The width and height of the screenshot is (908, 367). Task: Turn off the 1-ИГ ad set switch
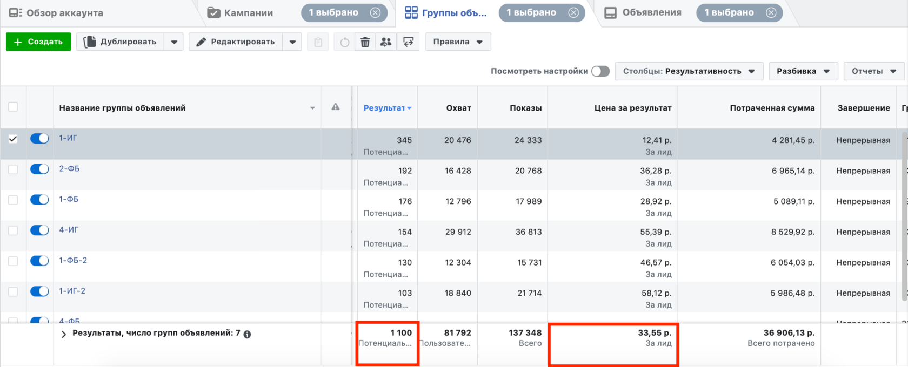tap(39, 139)
